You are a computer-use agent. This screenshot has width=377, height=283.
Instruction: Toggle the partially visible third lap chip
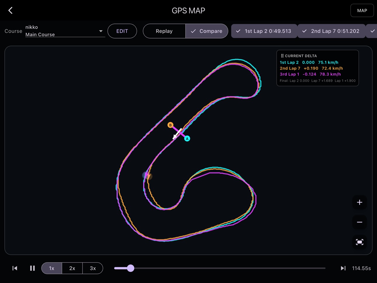pyautogui.click(x=372, y=31)
